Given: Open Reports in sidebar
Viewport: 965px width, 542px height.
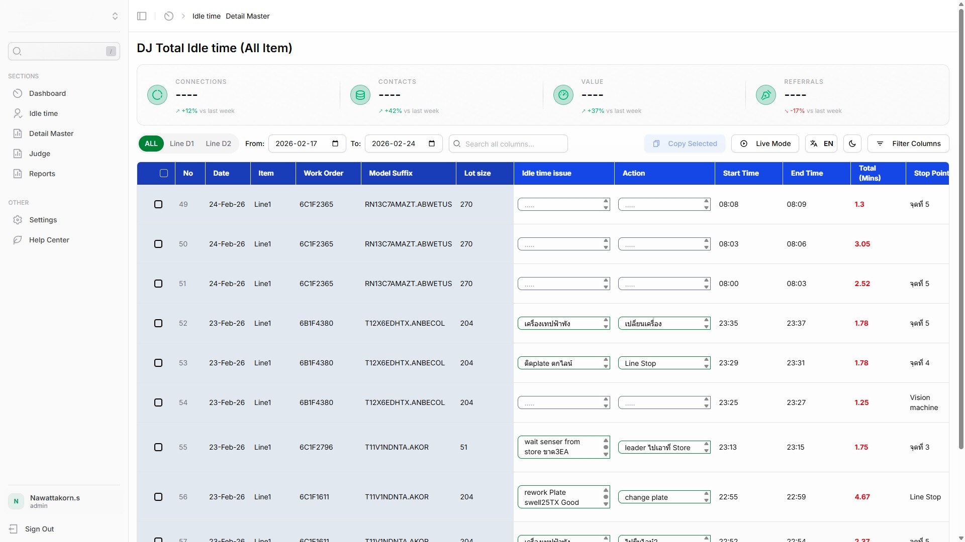Looking at the screenshot, I should coord(42,174).
